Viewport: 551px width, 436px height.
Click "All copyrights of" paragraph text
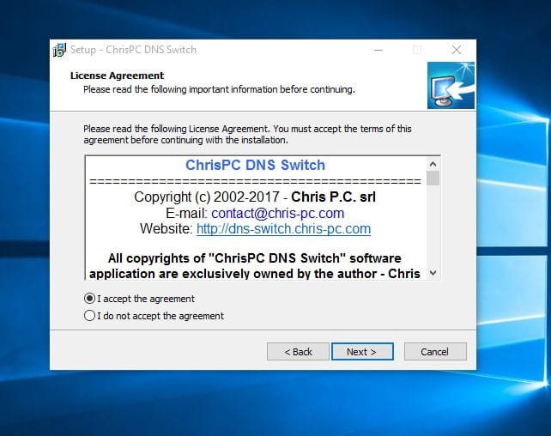[x=254, y=266]
